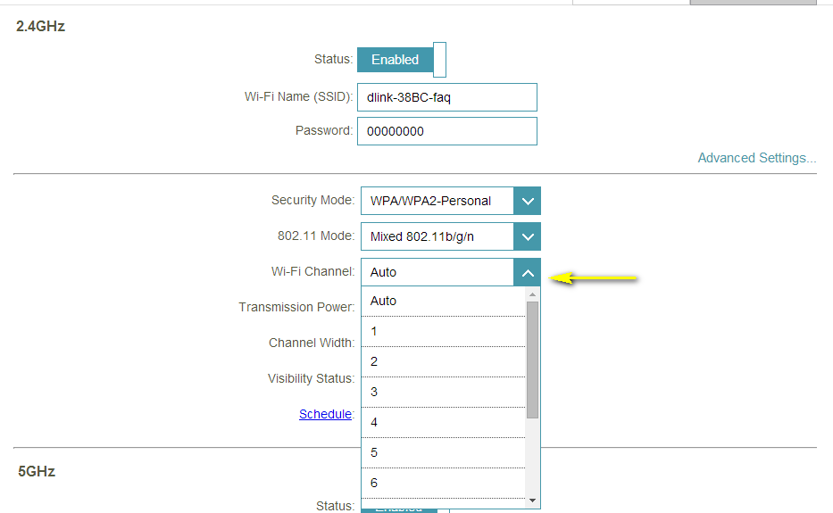Click the channel list scroll-up arrow
Screen dimensions: 833x513
pyautogui.click(x=533, y=294)
